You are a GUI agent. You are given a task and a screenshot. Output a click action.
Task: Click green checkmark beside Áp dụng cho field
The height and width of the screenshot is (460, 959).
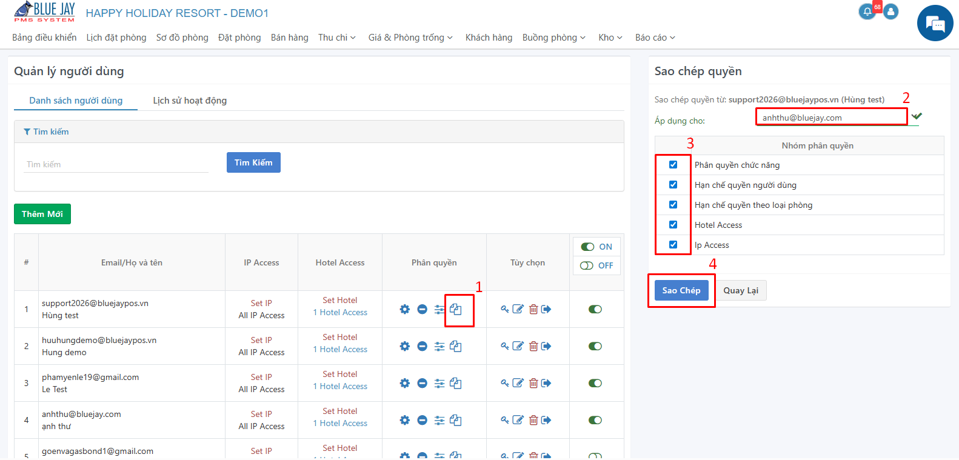pyautogui.click(x=917, y=116)
